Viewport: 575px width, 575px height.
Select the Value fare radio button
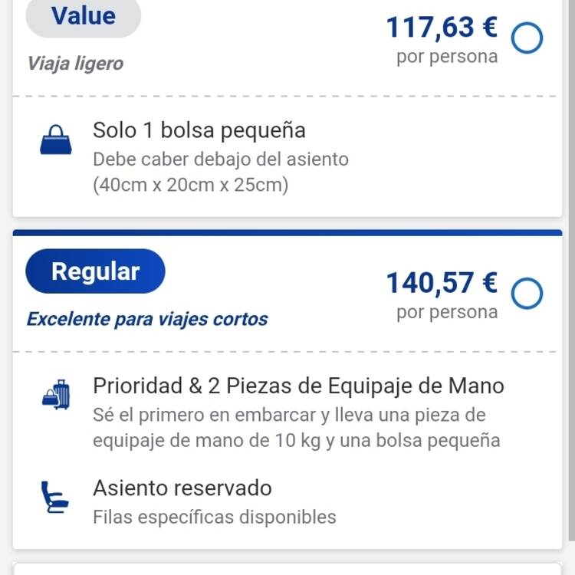coord(527,38)
